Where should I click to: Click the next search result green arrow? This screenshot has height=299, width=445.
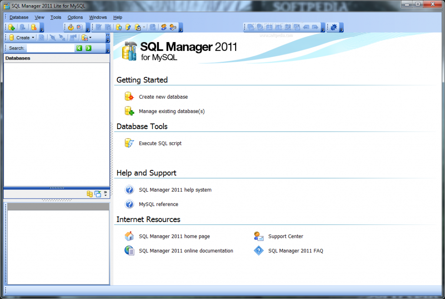(x=89, y=48)
